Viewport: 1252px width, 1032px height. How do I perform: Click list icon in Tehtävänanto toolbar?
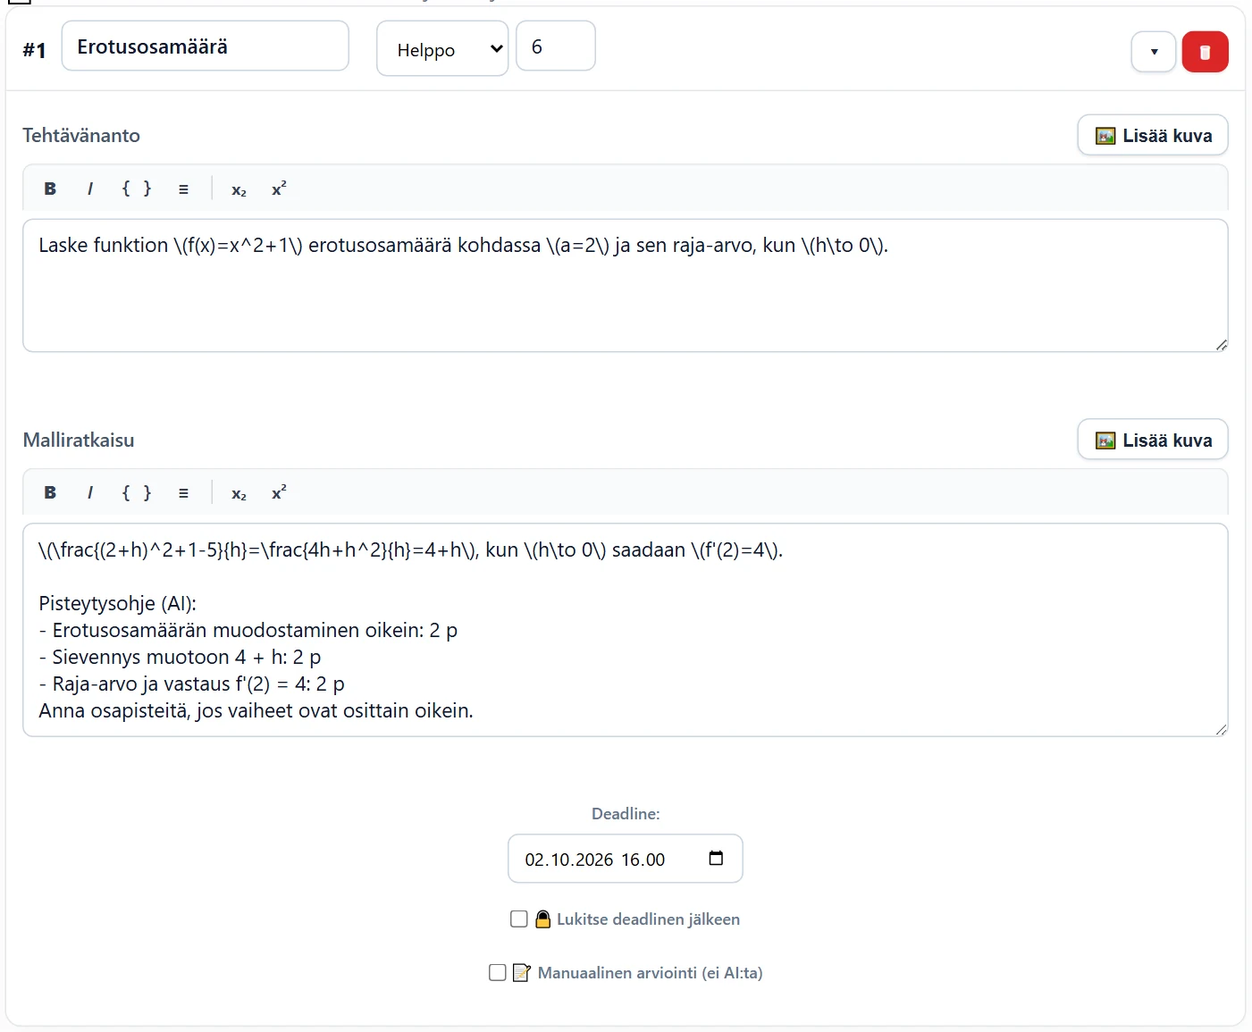tap(183, 189)
